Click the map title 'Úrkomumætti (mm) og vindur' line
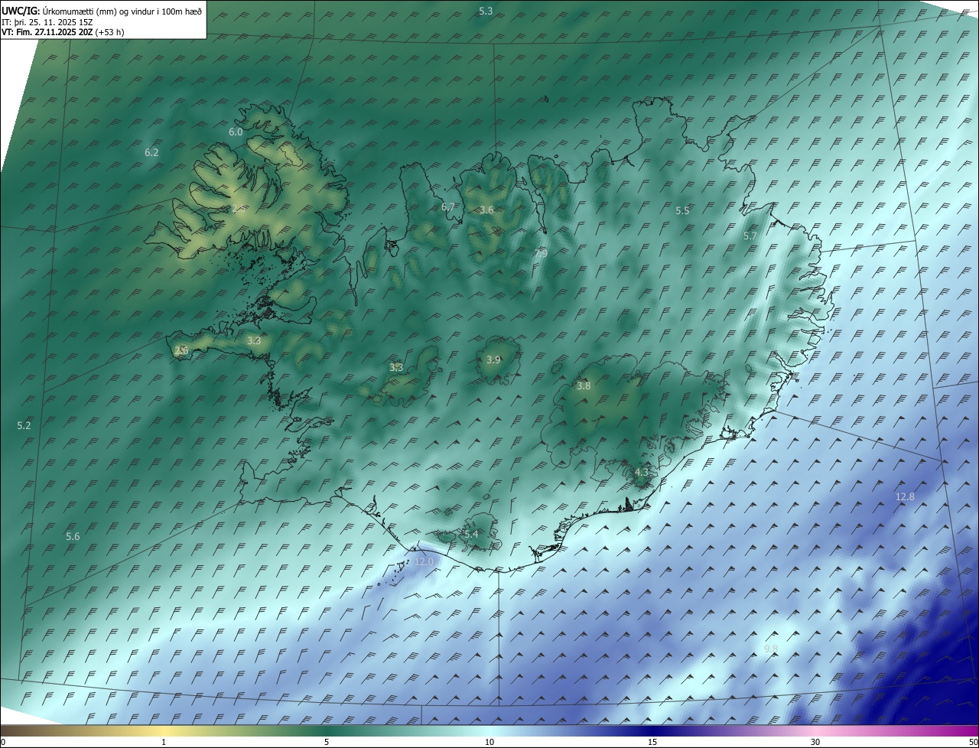The height and width of the screenshot is (748, 979). [102, 11]
